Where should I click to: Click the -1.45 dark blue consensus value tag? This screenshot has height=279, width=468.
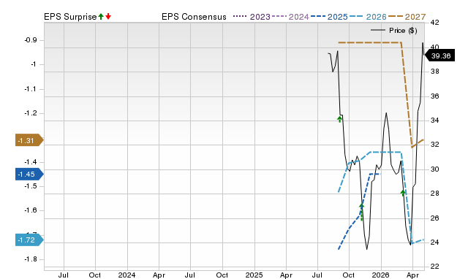(x=29, y=174)
